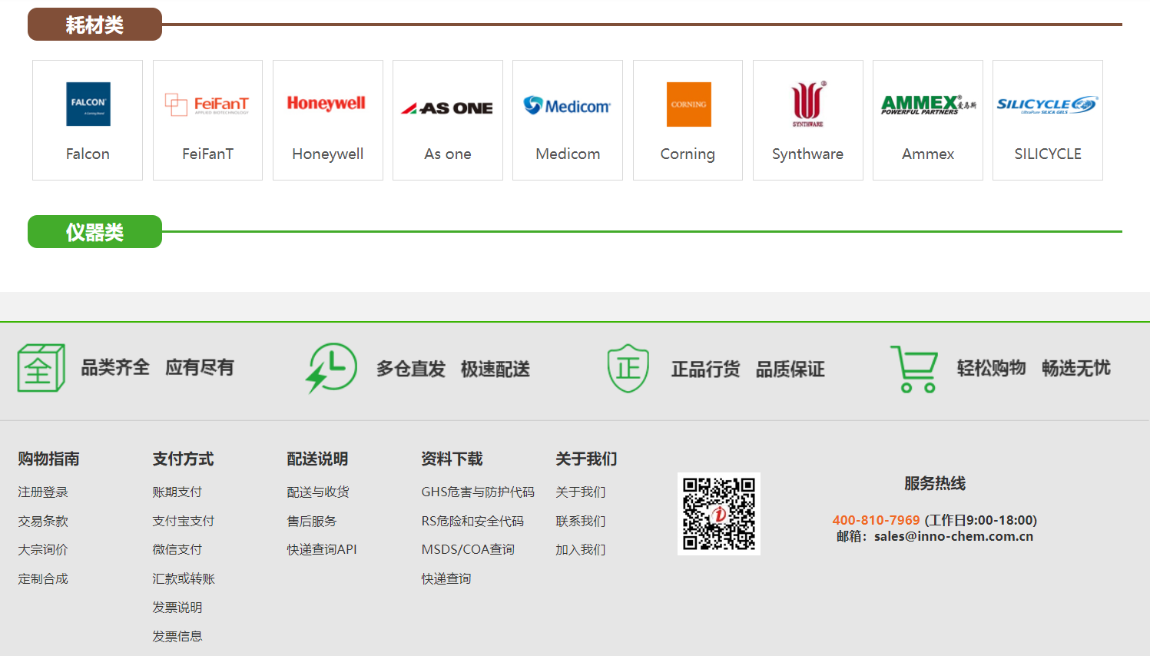Click the green shopping cart icon
1150x656 pixels.
(914, 369)
